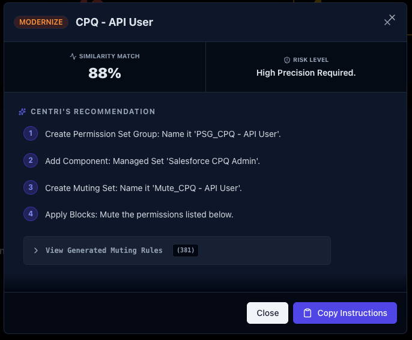Screen dimensions: 412x340
Task: Click the MODERNIZE badge
Action: click(x=41, y=22)
